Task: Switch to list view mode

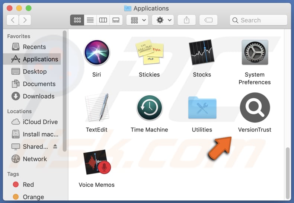Action: (90, 20)
